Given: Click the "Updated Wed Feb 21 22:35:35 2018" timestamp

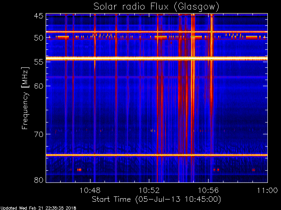Looking at the screenshot, I should click(x=38, y=208).
